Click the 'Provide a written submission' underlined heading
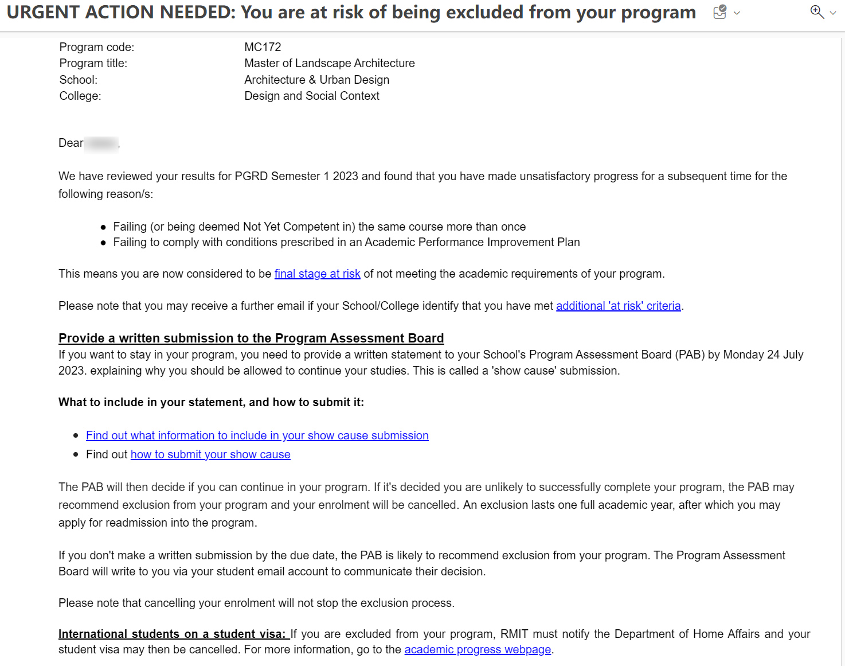 [251, 338]
